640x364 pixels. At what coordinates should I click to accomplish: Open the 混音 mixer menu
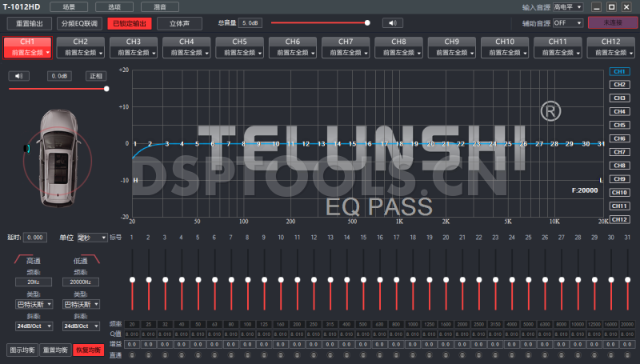(159, 7)
